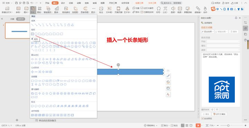The width and height of the screenshot is (249, 128).
Task: Select the rectangle shape in 矩形 section
Action: [33, 34]
